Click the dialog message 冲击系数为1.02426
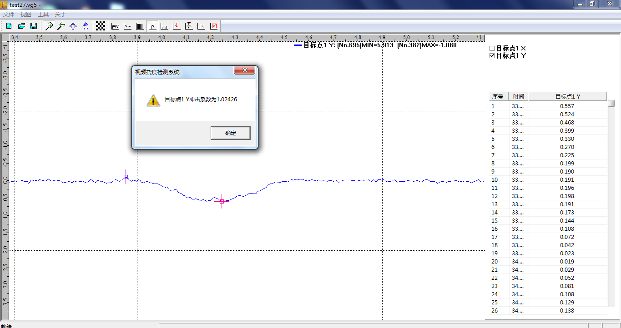The height and width of the screenshot is (328, 621). click(212, 99)
